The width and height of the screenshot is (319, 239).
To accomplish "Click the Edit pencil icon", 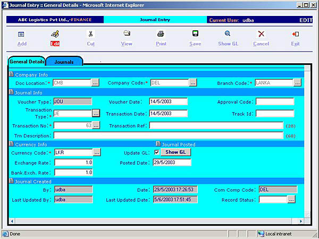I will coord(55,34).
